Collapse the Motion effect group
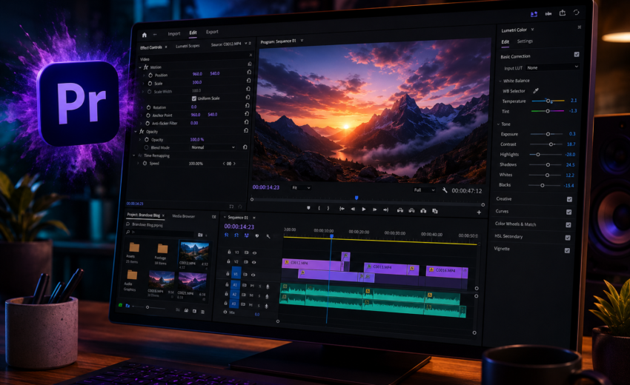This screenshot has height=385, width=630. (x=140, y=67)
